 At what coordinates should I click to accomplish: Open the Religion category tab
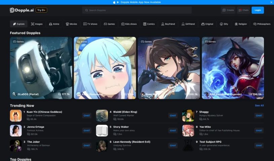pos(241,24)
